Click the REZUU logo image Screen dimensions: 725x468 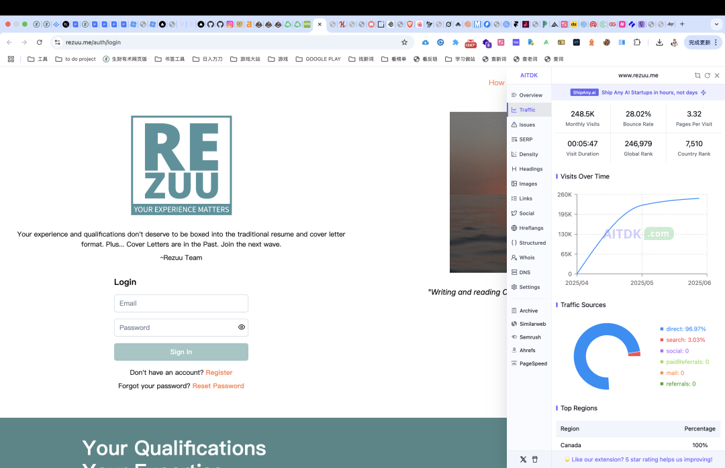[x=181, y=166]
